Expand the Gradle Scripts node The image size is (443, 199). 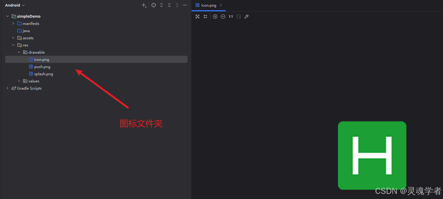[8, 88]
